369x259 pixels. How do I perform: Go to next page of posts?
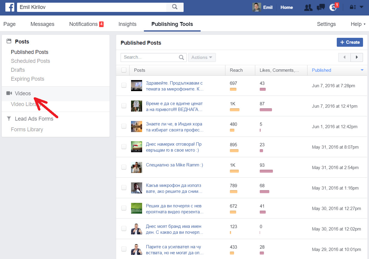coord(357,57)
